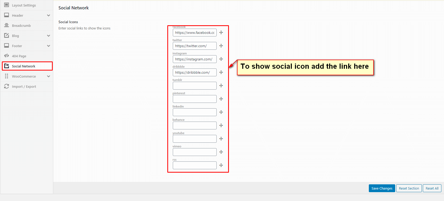Click the 404 Page hidden-eye icon
Viewport: 444px width, 201px height.
click(x=7, y=56)
